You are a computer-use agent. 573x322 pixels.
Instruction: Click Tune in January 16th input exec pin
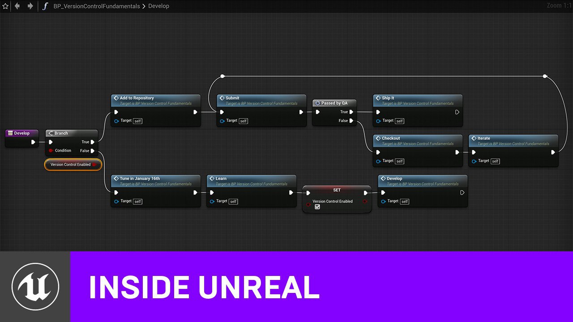tap(116, 193)
